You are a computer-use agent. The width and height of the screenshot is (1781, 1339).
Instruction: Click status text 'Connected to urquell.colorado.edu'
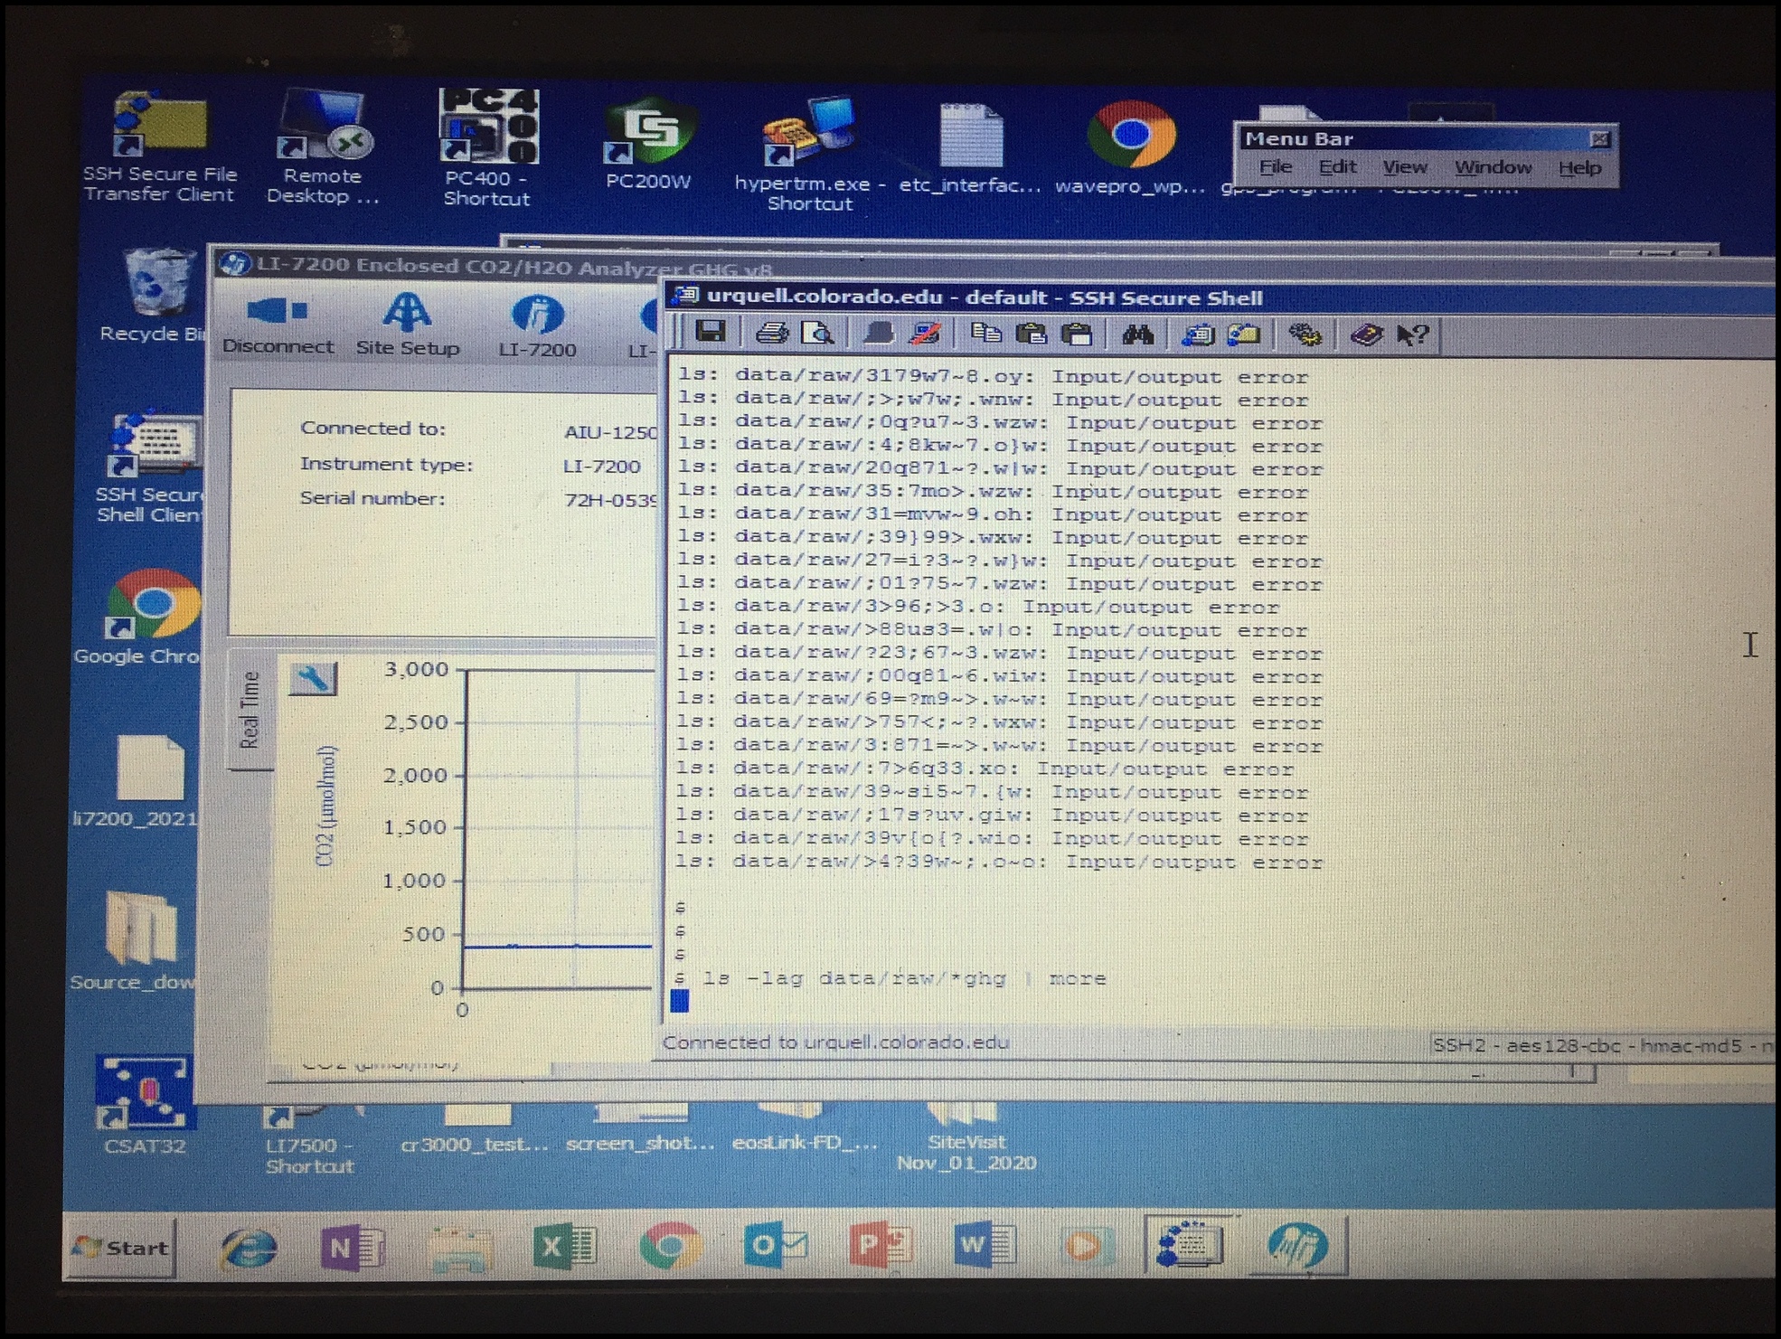click(835, 1042)
